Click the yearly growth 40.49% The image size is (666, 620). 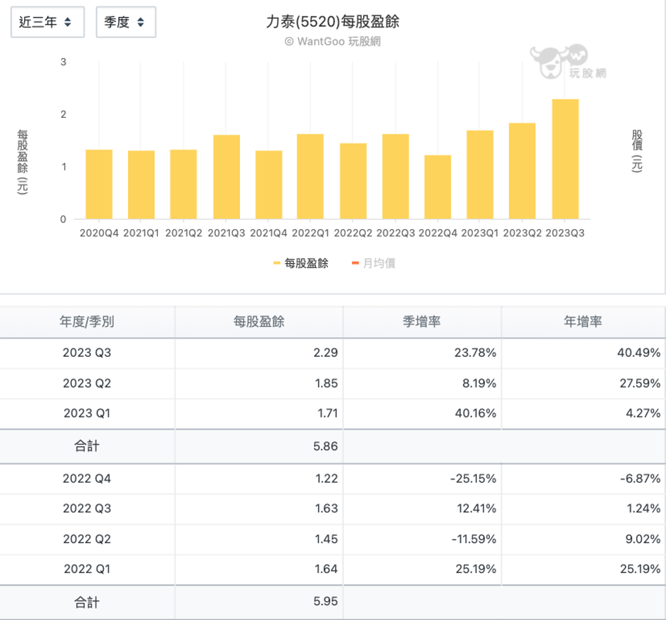tap(639, 352)
